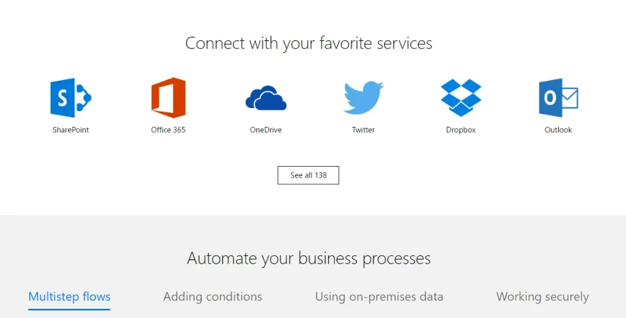Image resolution: width=626 pixels, height=318 pixels.
Task: Click the Outlook text label
Action: click(558, 130)
